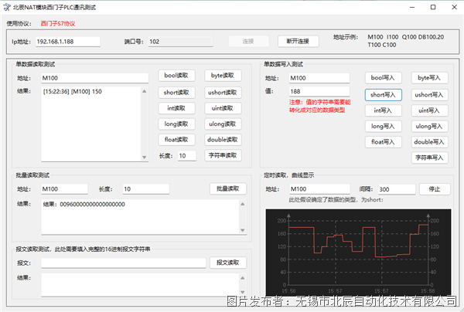The height and width of the screenshot is (312, 464).
Task: Click the 端口号 port field
Action: [x=186, y=41]
